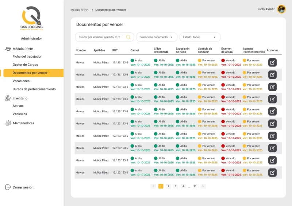Viewport: 292px width, 206px height.
Task: Click the Nombre column header
Action: [81, 50]
